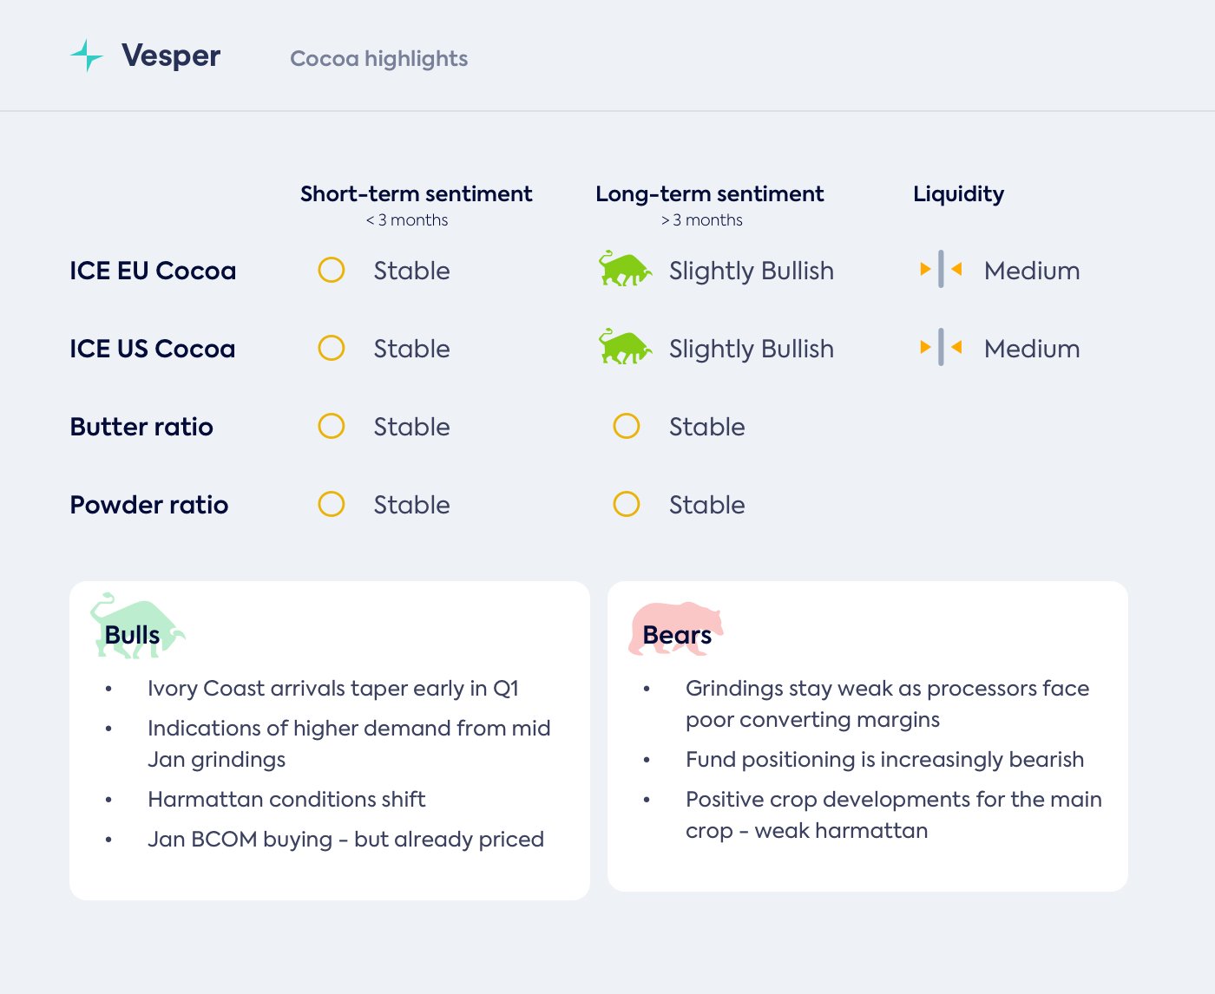The height and width of the screenshot is (994, 1215).
Task: Click the green bull icon for ICE US Cocoa
Action: pyautogui.click(x=625, y=348)
